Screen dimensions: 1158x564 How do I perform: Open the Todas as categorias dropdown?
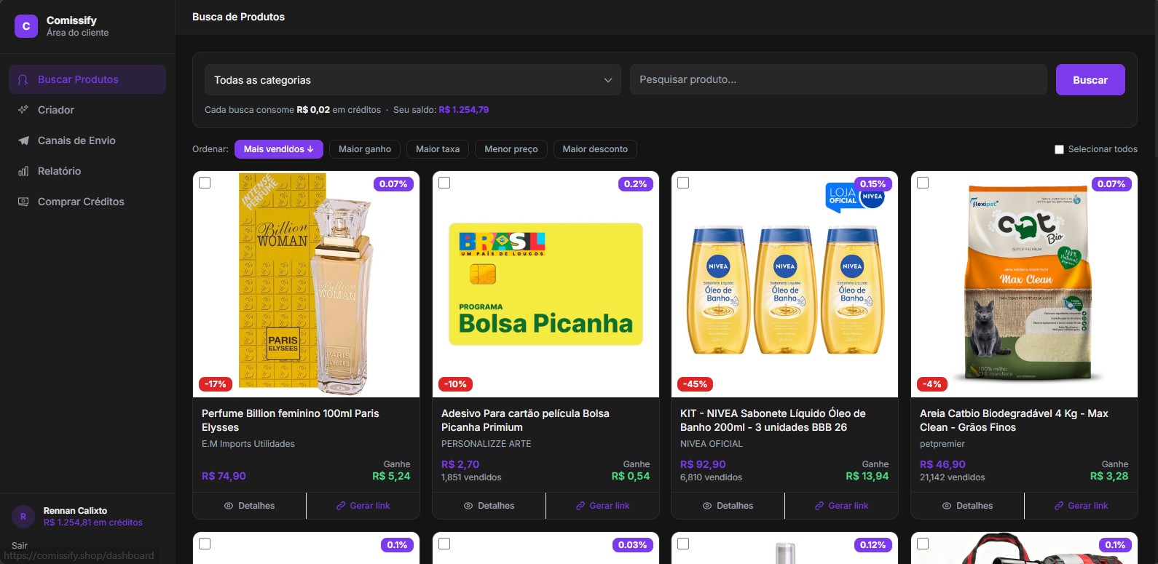413,80
